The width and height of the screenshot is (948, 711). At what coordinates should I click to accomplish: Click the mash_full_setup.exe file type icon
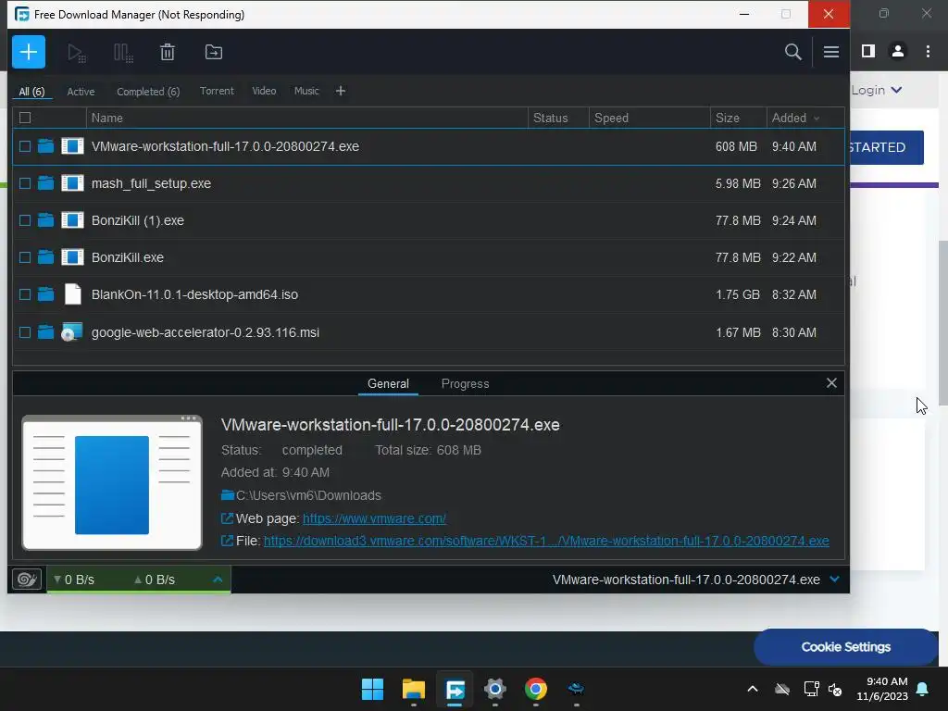72,183
